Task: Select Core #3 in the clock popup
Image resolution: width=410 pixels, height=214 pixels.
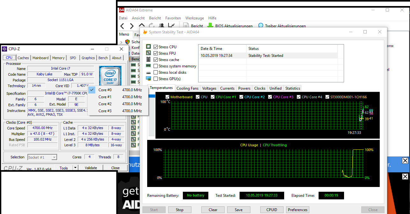Action: coord(118,111)
